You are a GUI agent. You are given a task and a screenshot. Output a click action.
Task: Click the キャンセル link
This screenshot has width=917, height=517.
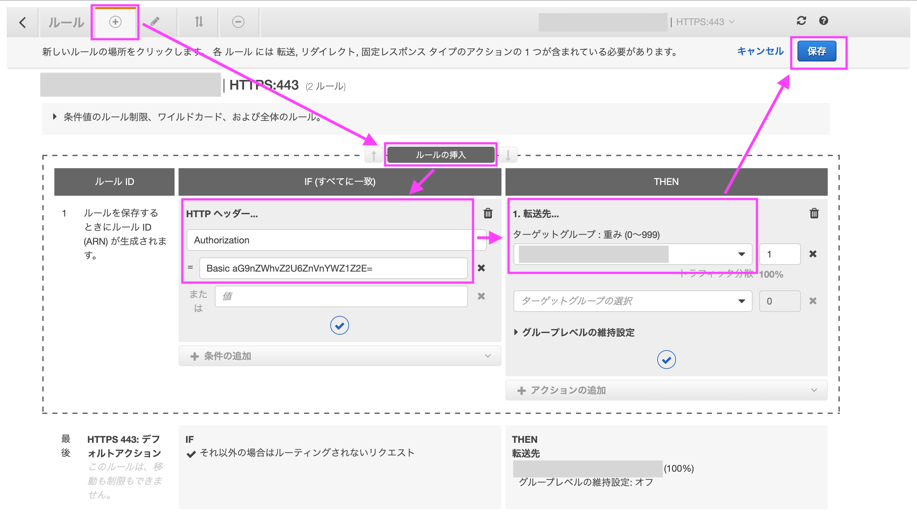tap(760, 51)
